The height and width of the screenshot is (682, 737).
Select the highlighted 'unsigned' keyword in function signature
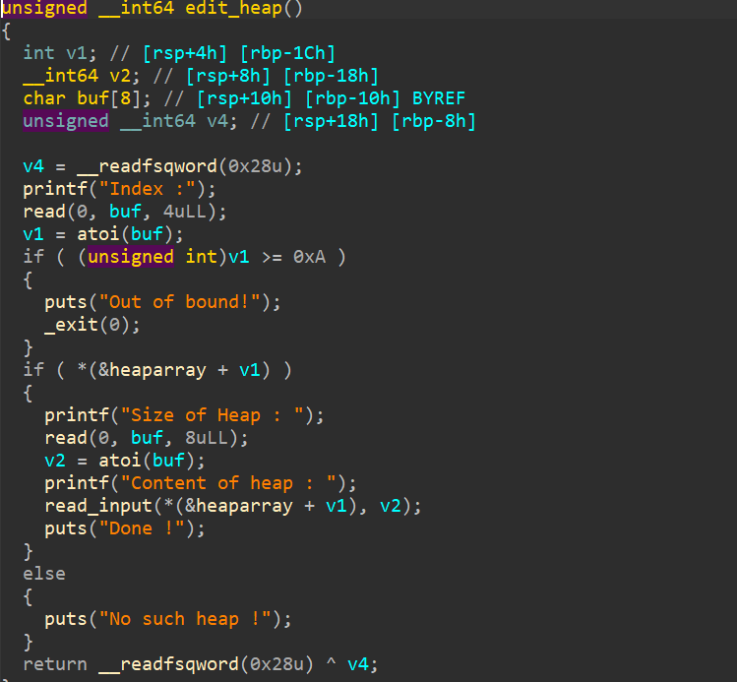click(x=44, y=9)
